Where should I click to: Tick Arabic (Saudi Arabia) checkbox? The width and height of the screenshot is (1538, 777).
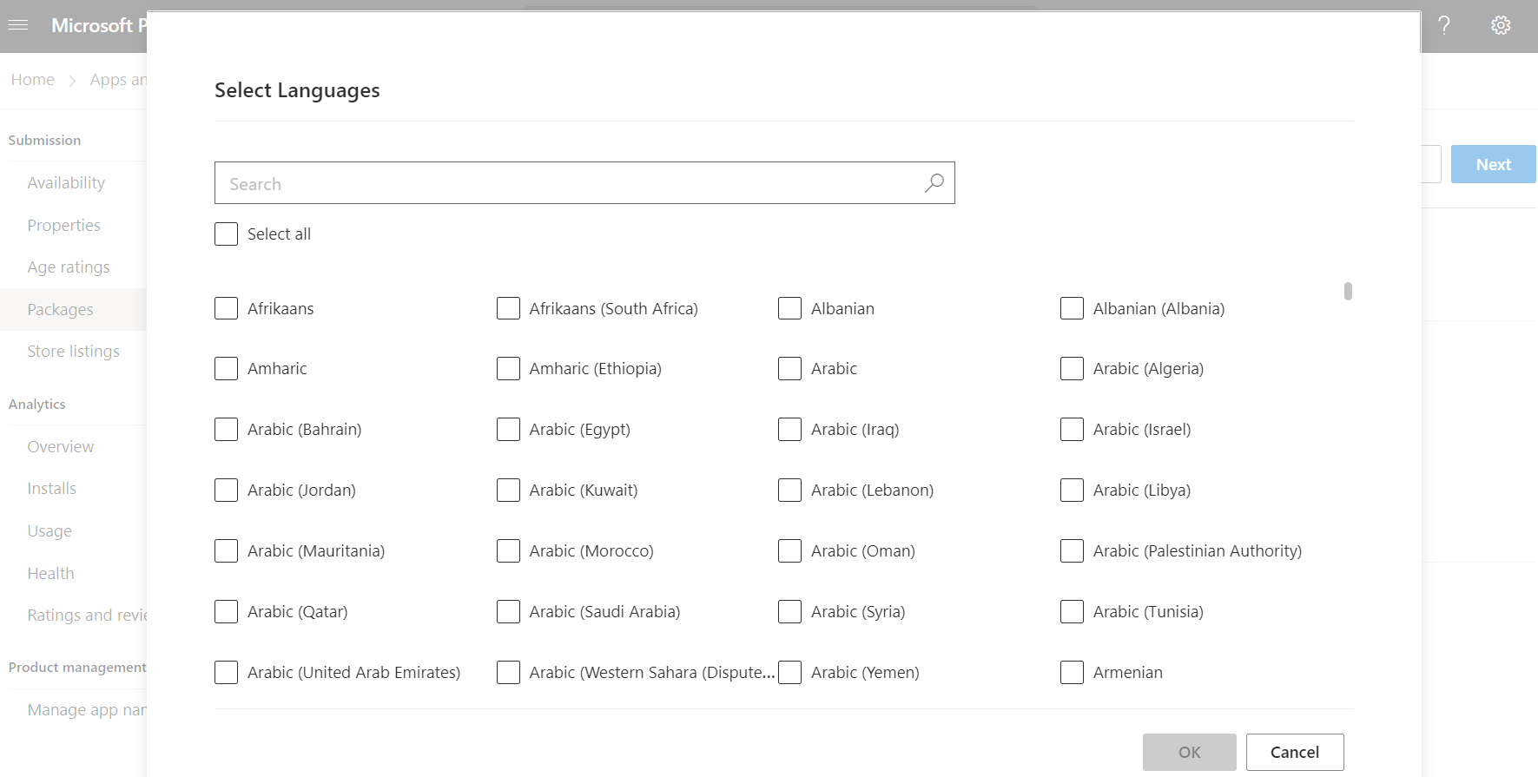pos(508,612)
